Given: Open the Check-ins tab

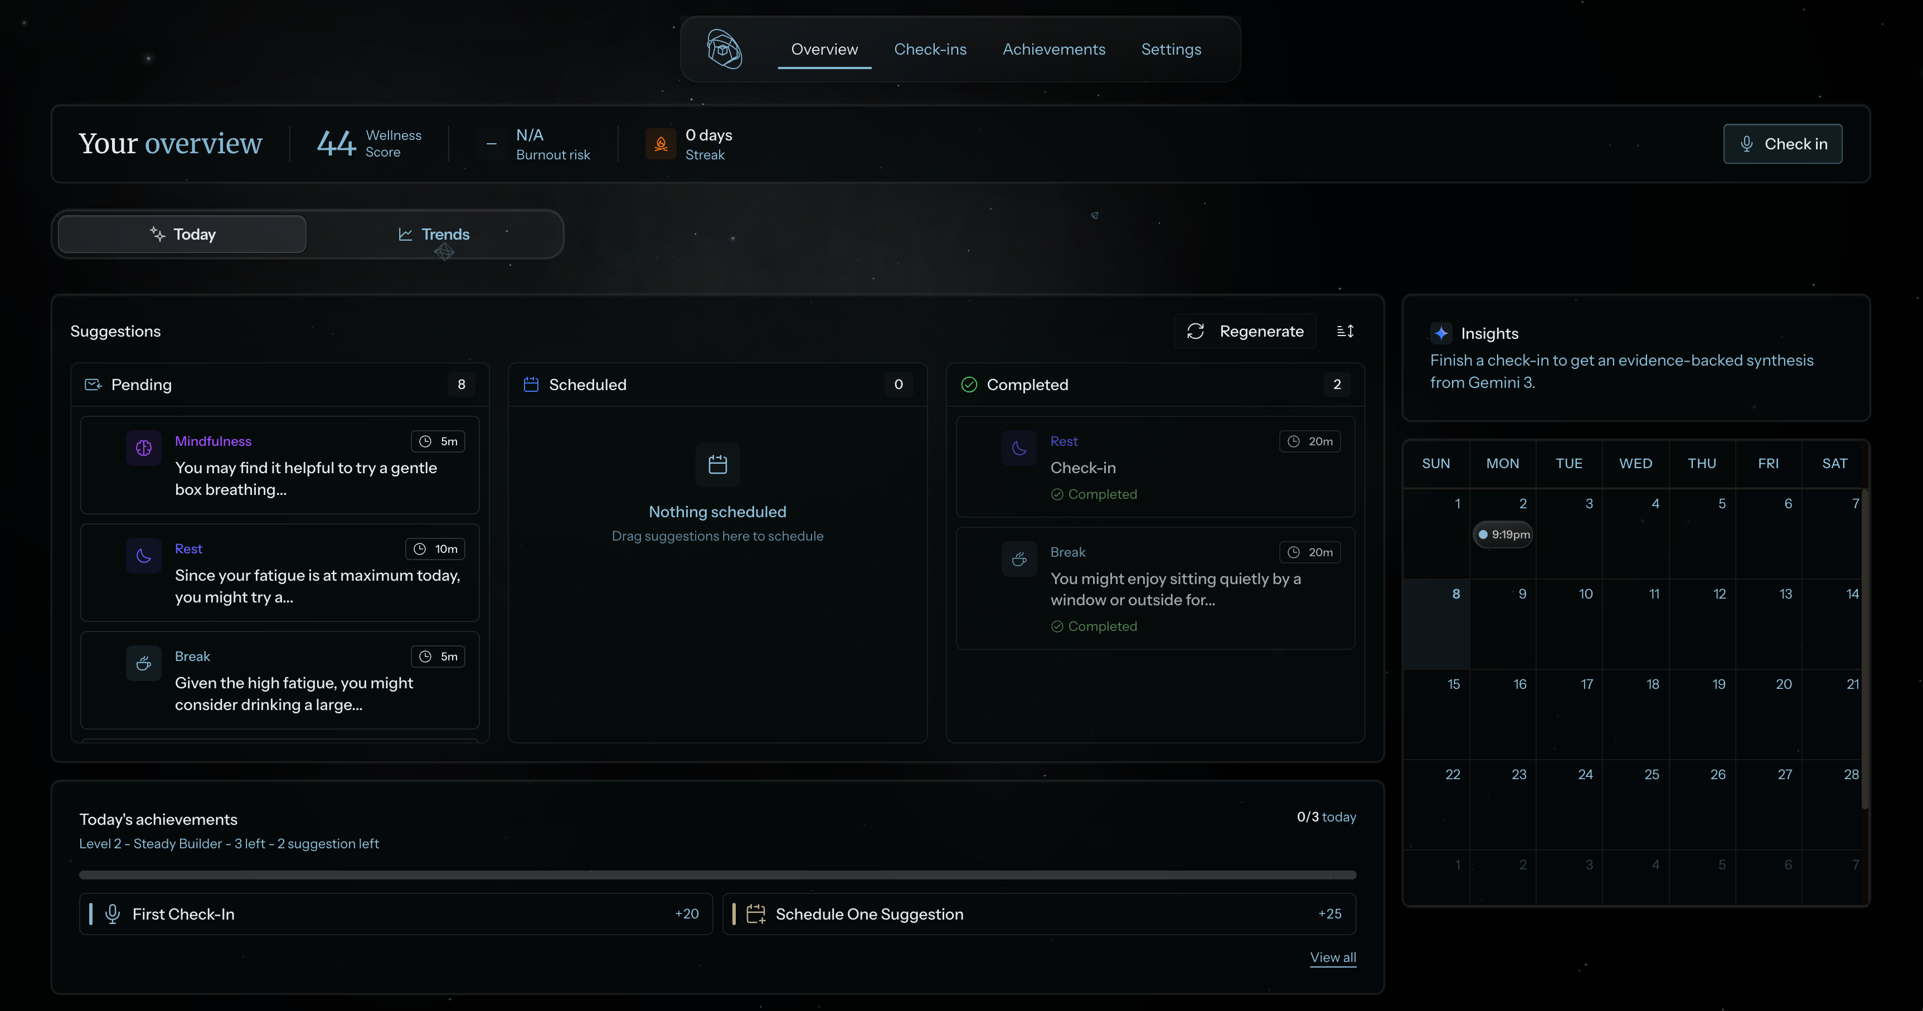Looking at the screenshot, I should point(930,49).
